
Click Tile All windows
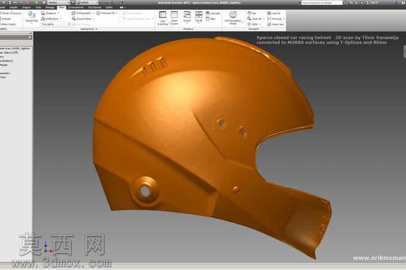click(198, 17)
